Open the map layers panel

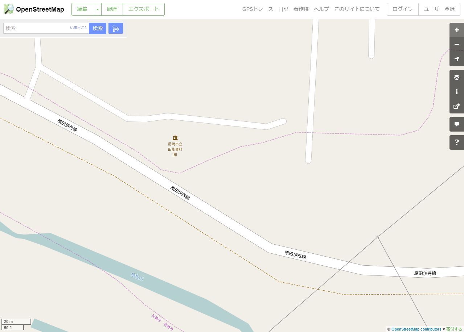pyautogui.click(x=457, y=77)
